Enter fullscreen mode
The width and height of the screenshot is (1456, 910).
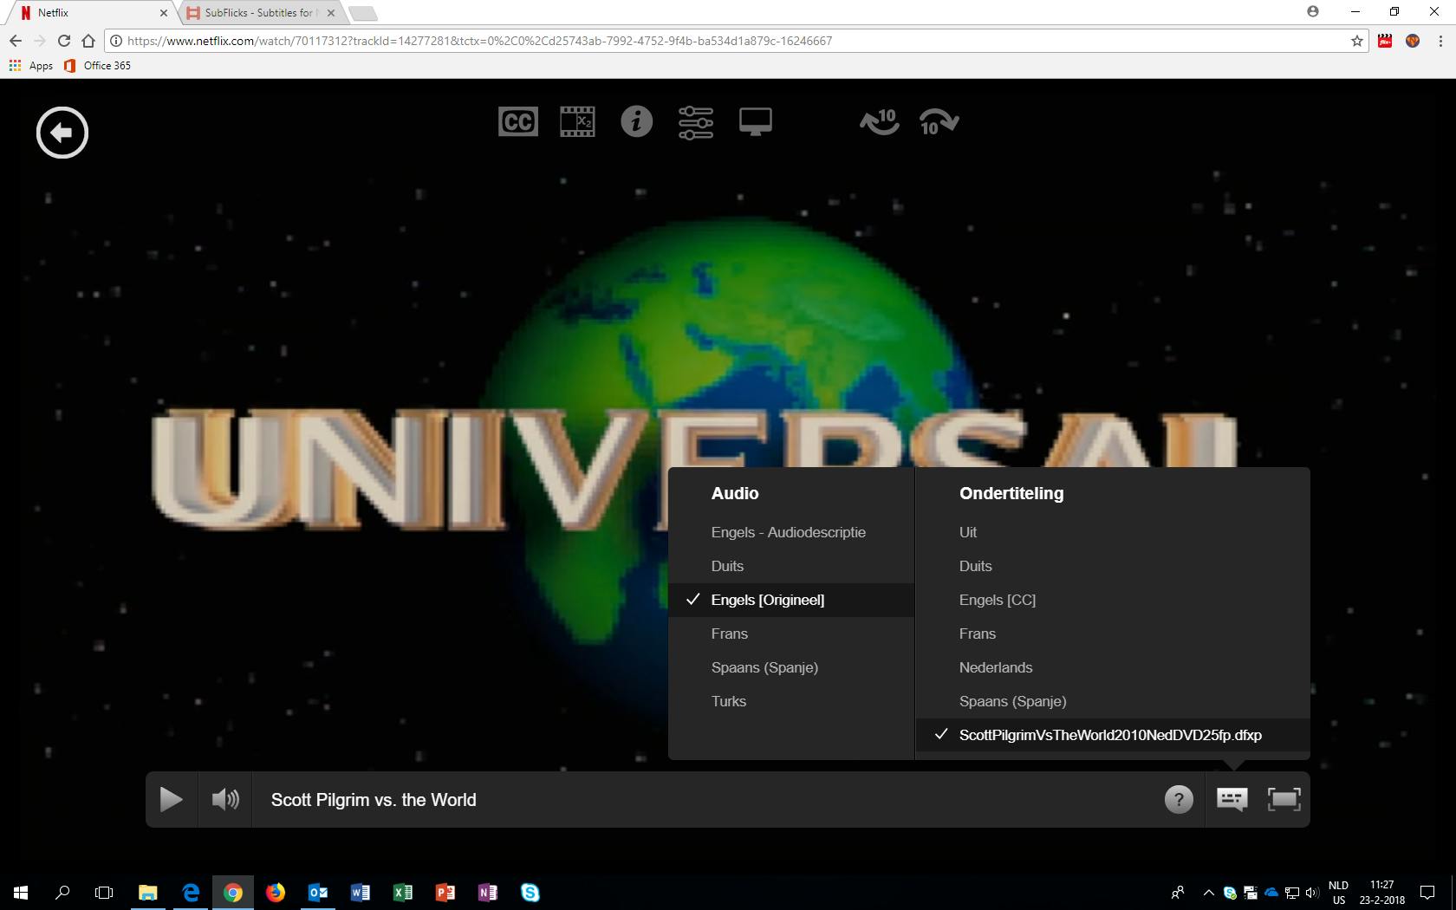coord(1284,799)
